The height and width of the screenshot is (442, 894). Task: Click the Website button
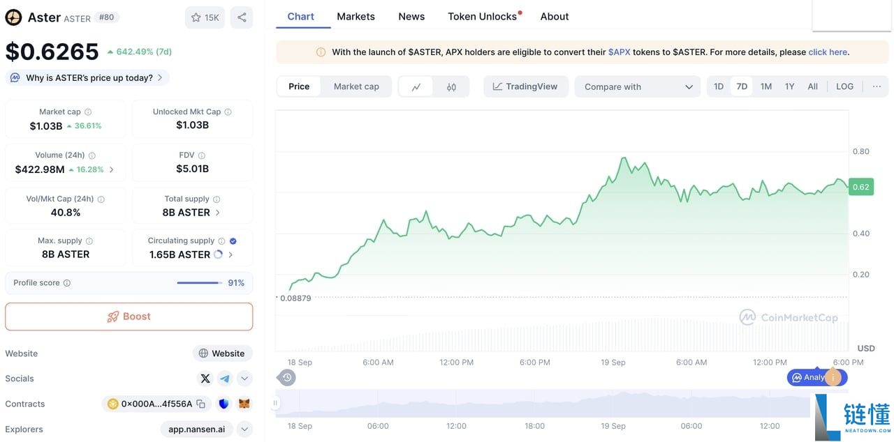[x=222, y=353]
